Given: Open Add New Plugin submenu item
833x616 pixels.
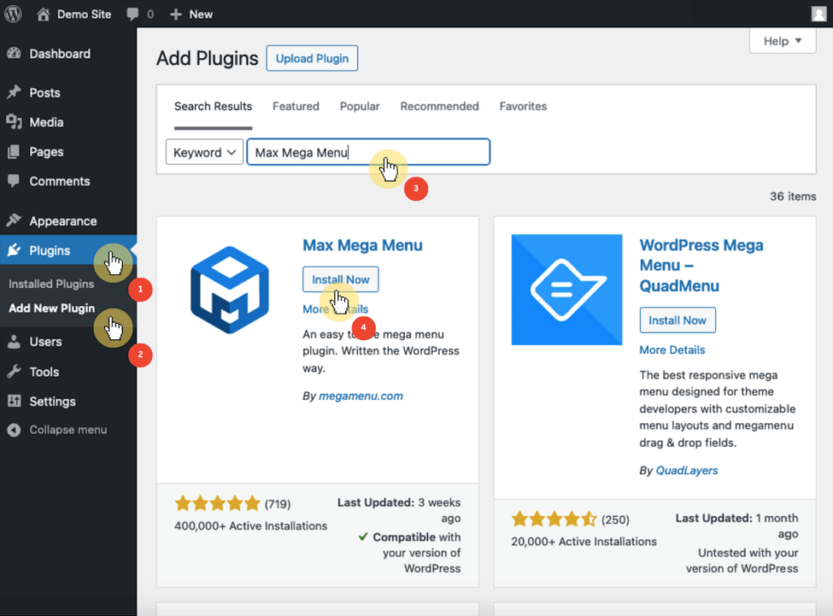Looking at the screenshot, I should click(51, 308).
